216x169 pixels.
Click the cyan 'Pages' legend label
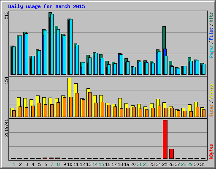tap(211, 52)
